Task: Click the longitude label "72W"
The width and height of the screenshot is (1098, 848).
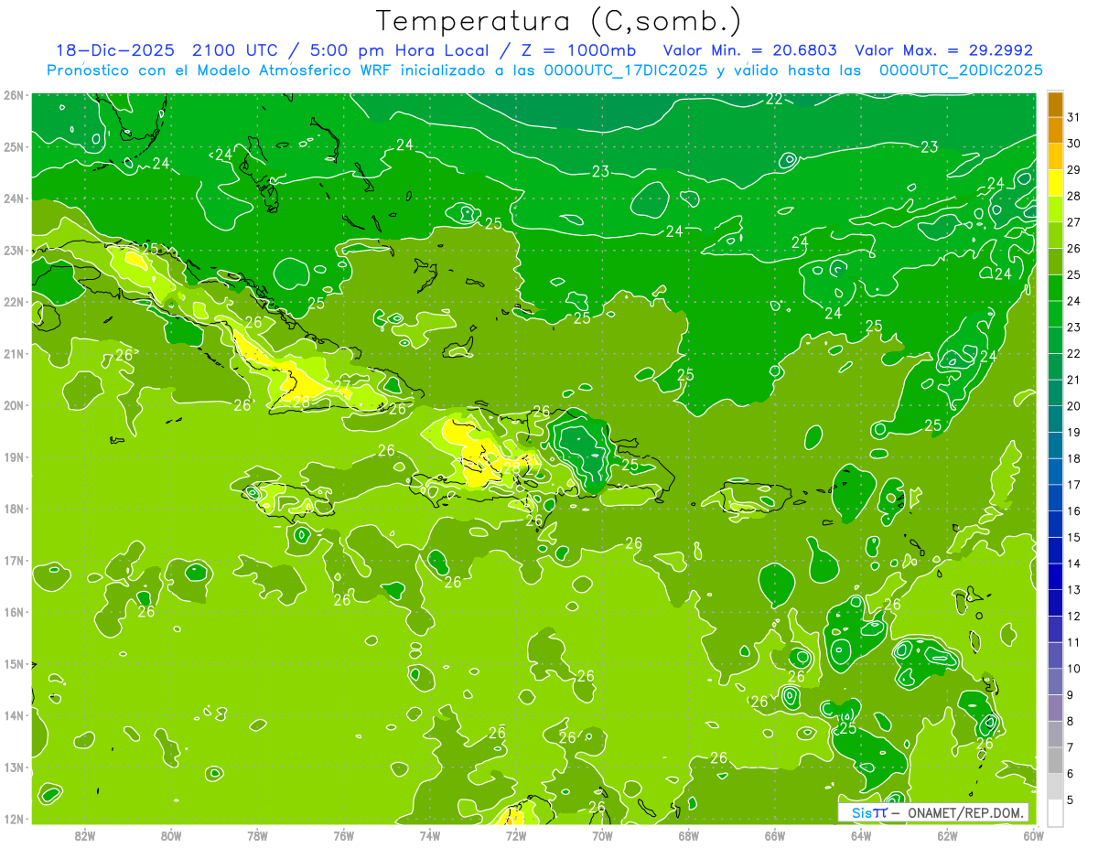Action: 516,834
